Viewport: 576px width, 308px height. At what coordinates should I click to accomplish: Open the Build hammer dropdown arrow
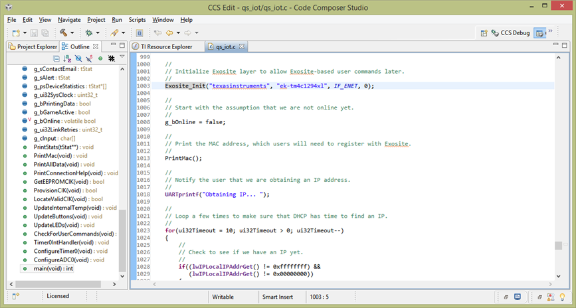[73, 33]
